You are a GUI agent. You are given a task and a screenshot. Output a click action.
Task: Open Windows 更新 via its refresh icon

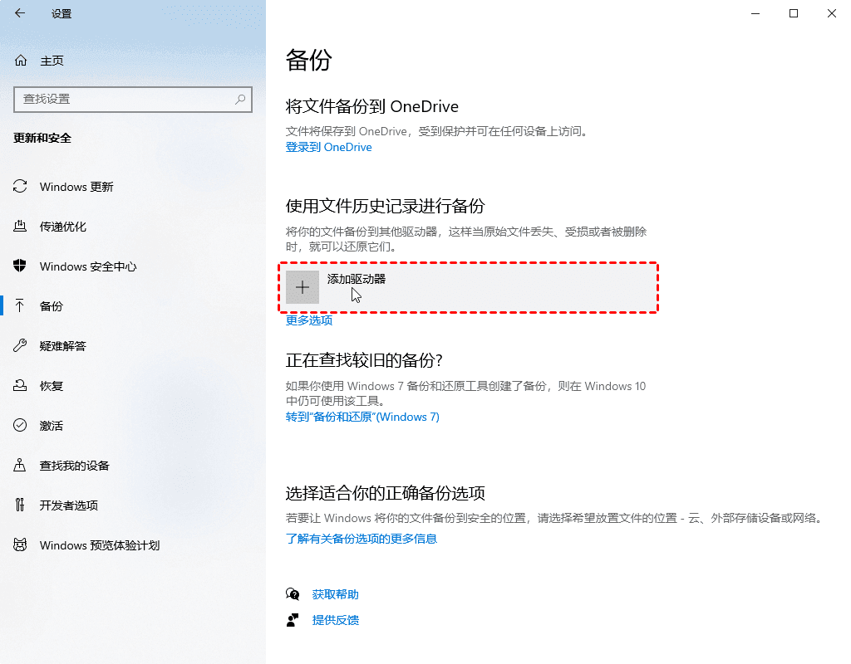(21, 187)
